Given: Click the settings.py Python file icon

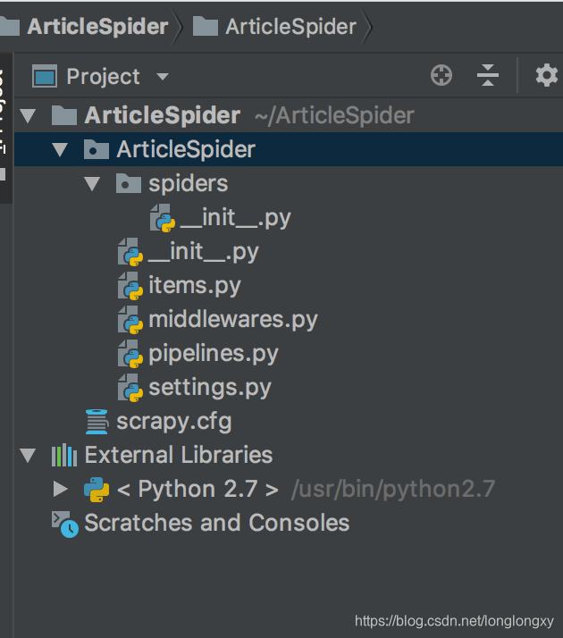Looking at the screenshot, I should (x=130, y=388).
